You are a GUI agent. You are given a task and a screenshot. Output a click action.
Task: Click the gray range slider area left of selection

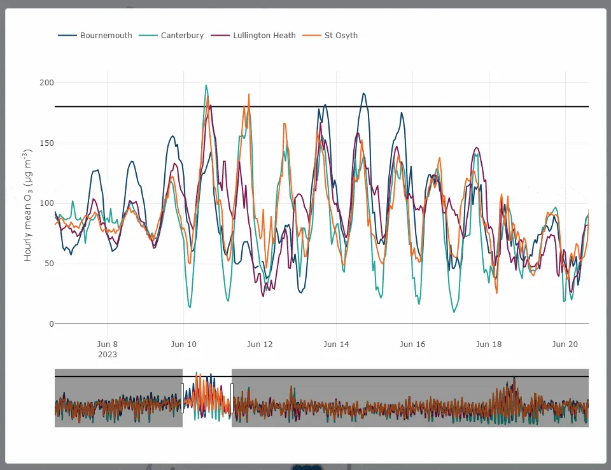(x=118, y=398)
